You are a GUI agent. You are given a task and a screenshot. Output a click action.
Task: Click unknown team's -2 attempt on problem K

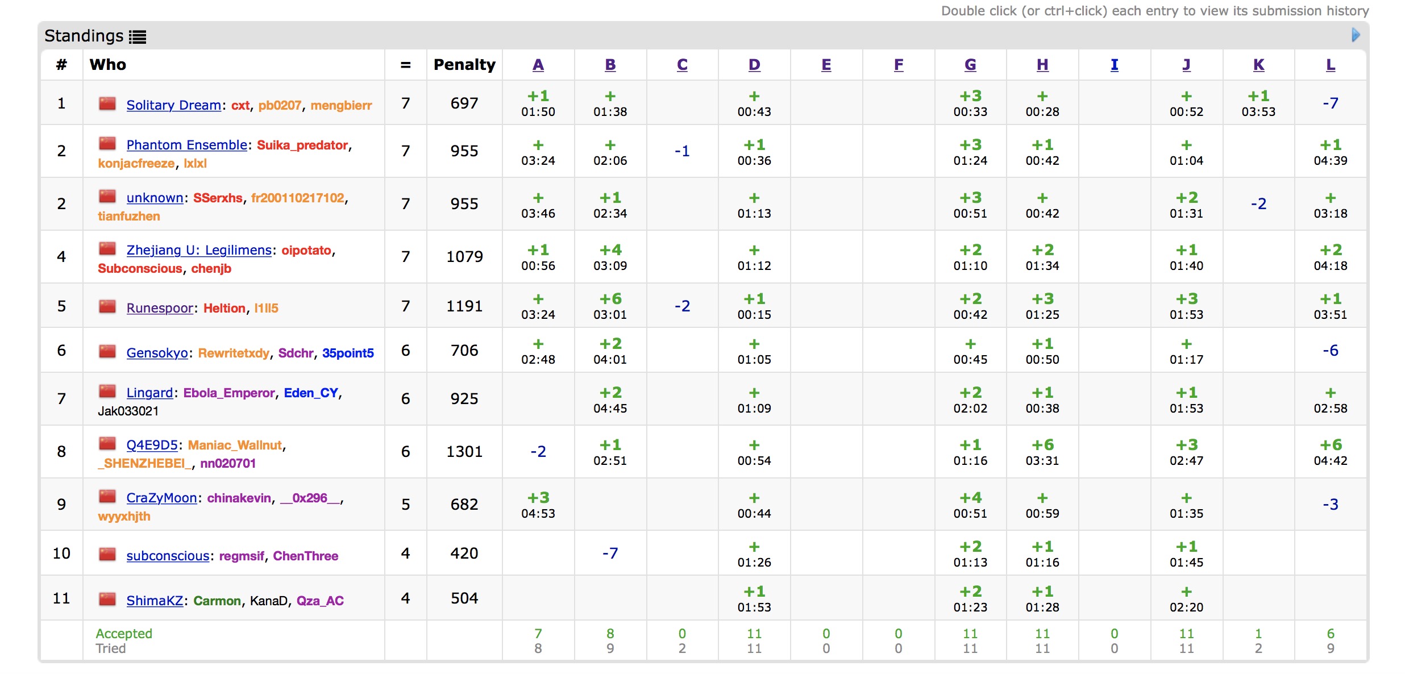point(1258,203)
